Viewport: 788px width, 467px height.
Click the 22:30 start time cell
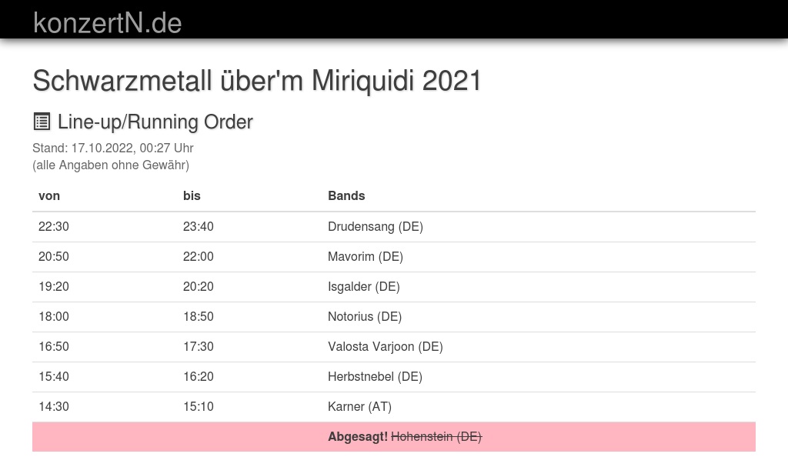coord(54,226)
